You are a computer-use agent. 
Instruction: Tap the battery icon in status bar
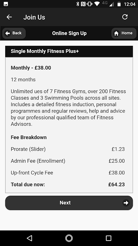tap(119, 4)
